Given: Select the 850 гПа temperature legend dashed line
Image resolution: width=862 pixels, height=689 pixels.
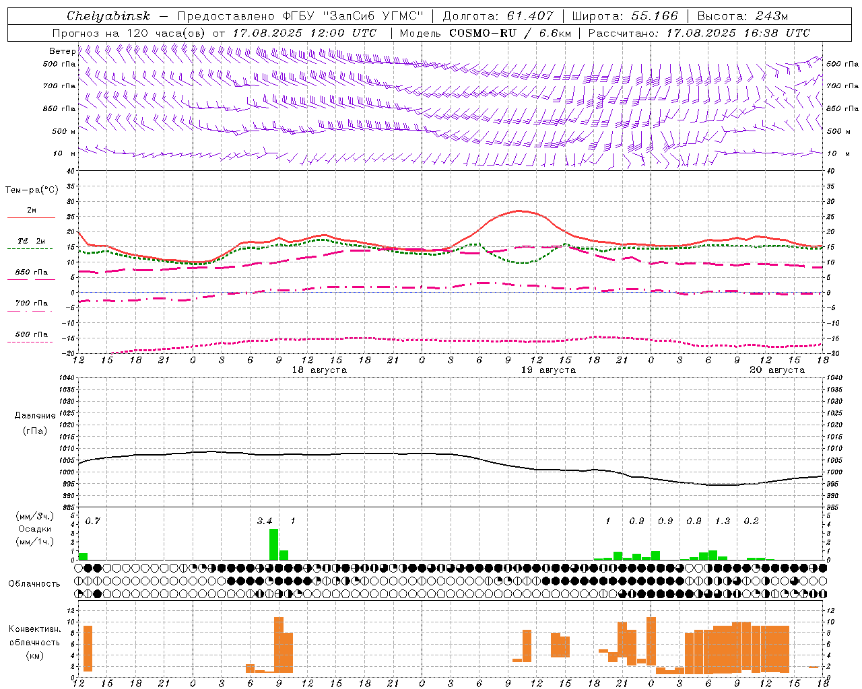Looking at the screenshot, I should pyautogui.click(x=31, y=279).
